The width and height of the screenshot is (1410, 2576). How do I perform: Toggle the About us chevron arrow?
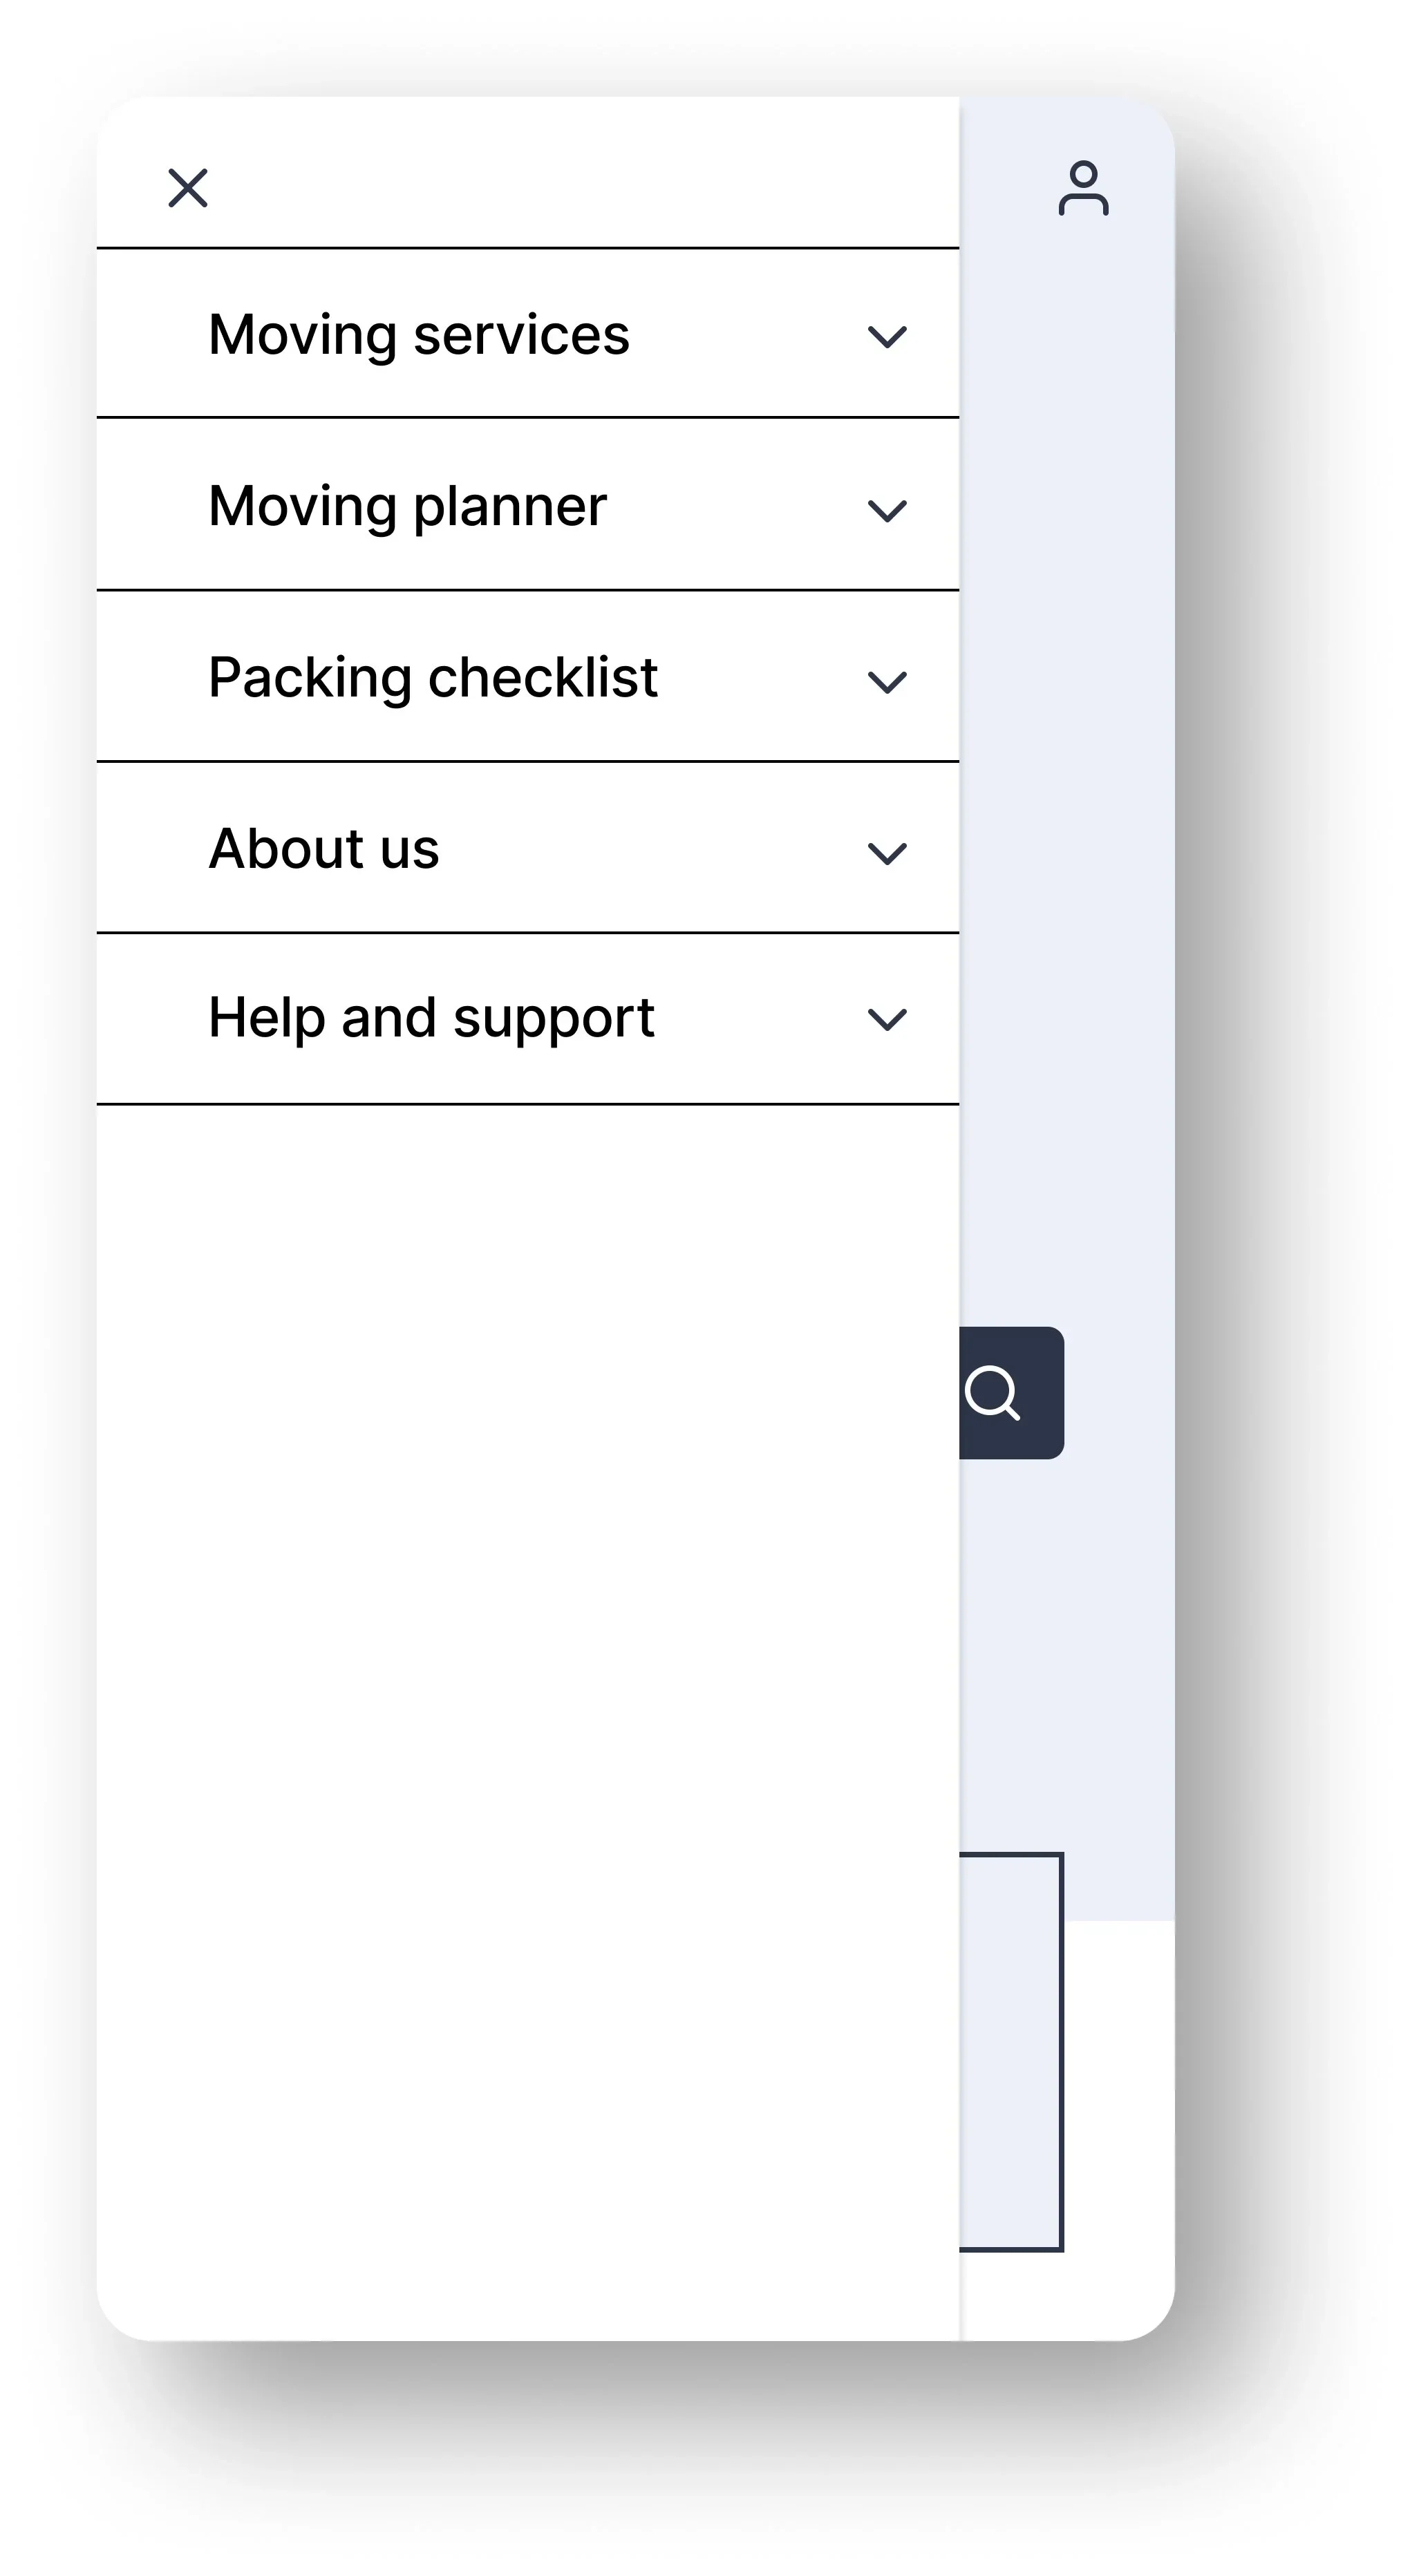coord(887,853)
